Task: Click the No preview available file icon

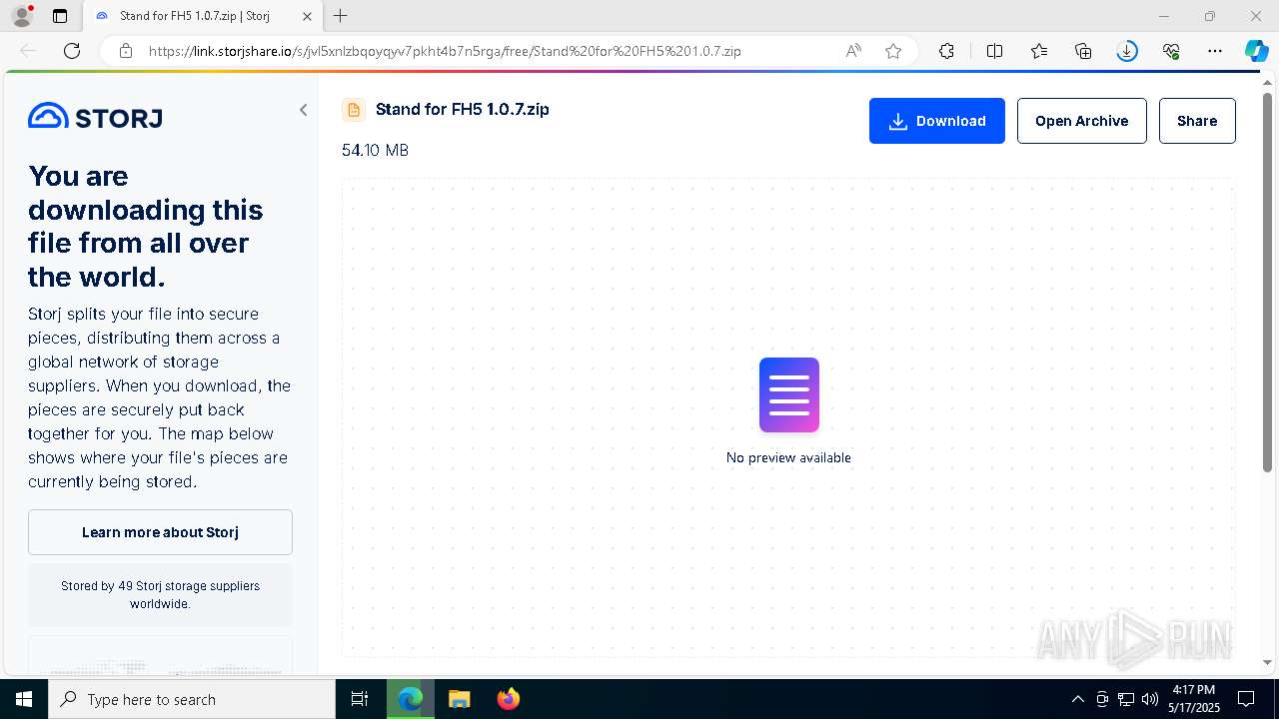Action: tap(789, 395)
